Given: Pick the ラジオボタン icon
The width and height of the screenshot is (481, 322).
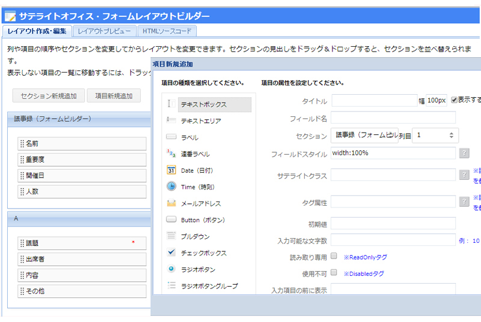Looking at the screenshot, I should [x=171, y=269].
